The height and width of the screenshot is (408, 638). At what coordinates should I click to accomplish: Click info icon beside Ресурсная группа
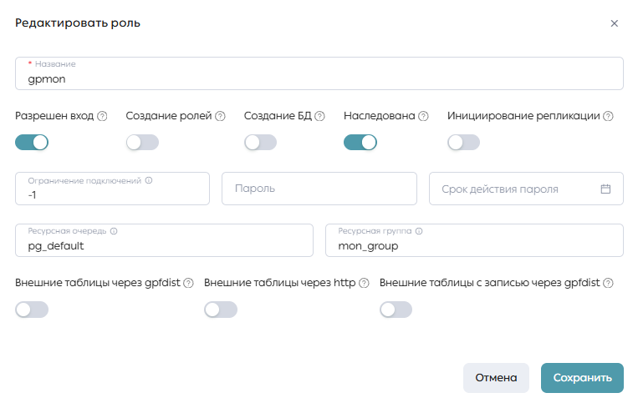[x=419, y=231]
